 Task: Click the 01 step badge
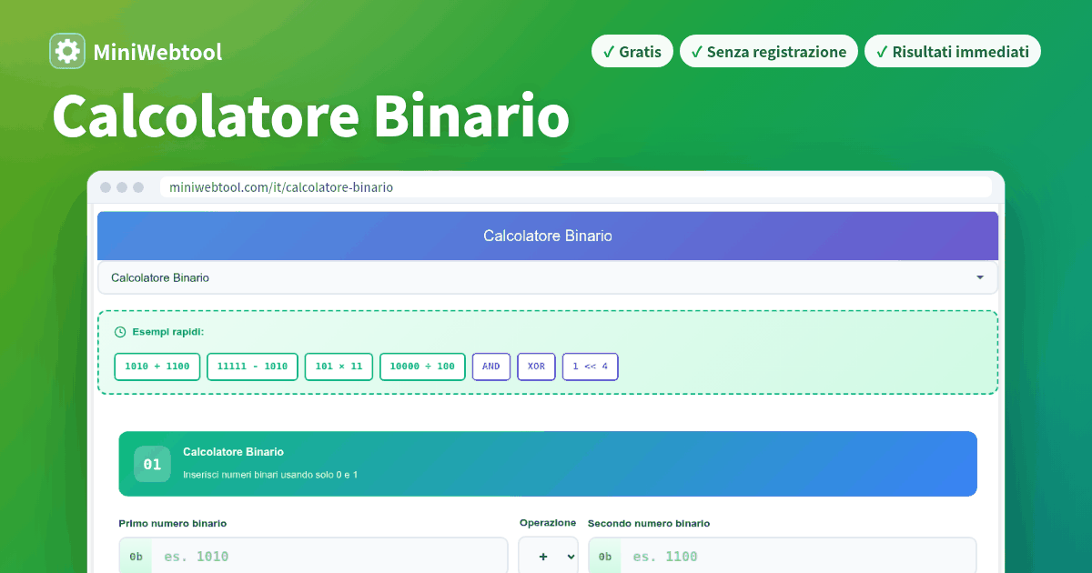[x=152, y=464]
